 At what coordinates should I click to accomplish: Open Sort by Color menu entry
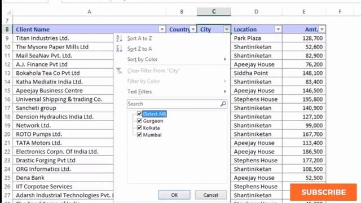[x=142, y=59]
